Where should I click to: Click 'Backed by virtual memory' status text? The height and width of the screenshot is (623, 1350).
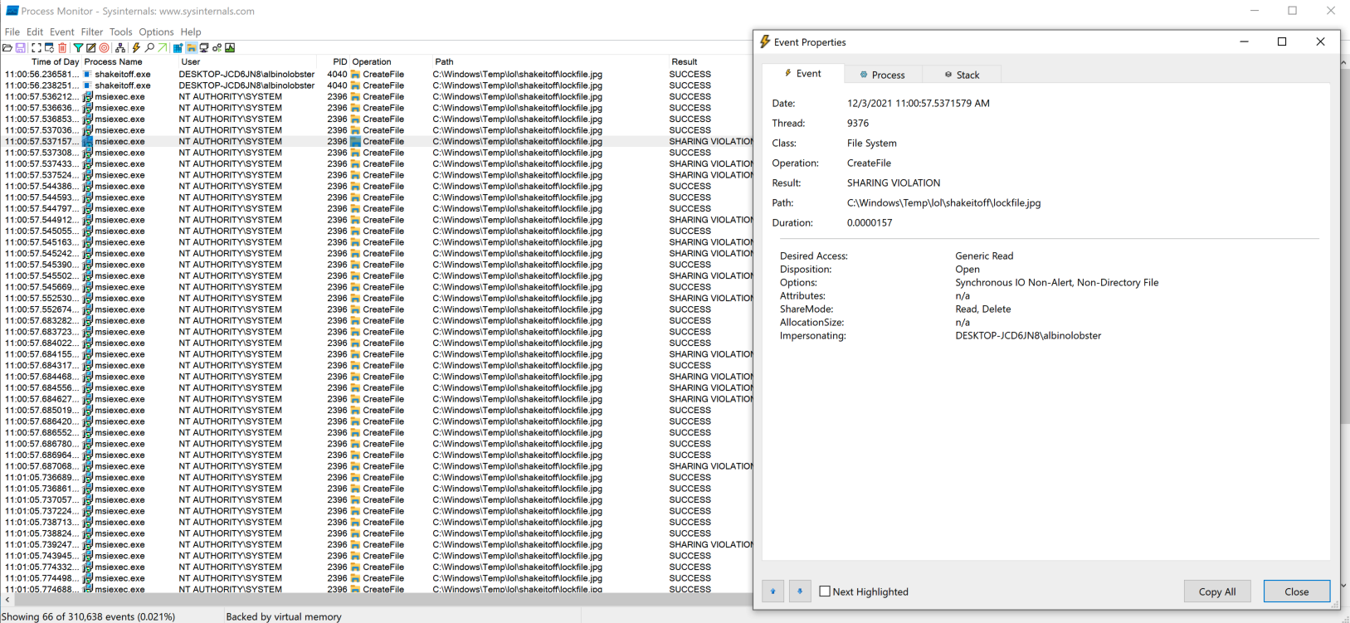pyautogui.click(x=284, y=616)
